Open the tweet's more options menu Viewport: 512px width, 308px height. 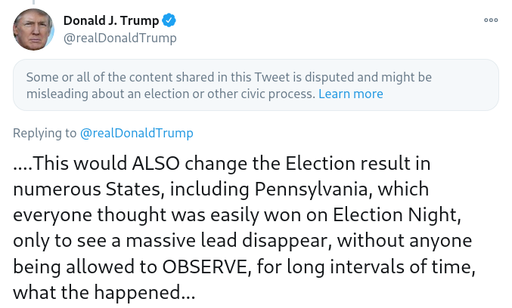click(491, 20)
